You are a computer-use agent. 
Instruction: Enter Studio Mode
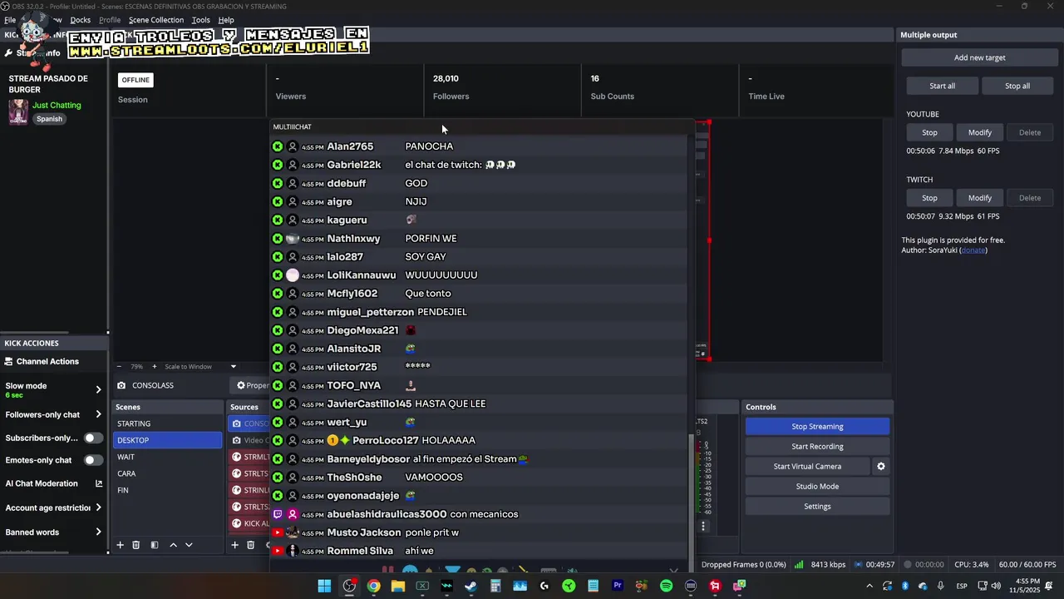tap(817, 487)
